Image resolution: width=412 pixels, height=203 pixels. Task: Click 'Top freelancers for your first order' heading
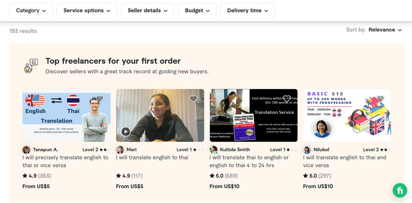(113, 61)
